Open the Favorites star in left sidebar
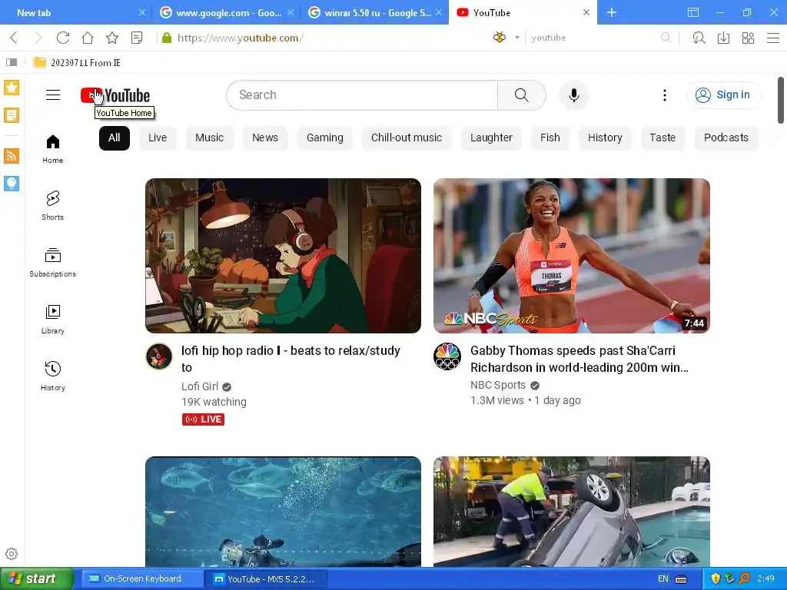787x590 pixels. pyautogui.click(x=12, y=88)
